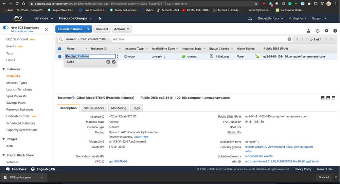Open Launch Templates in the sidebar
The height and width of the screenshot is (184, 340).
point(19,89)
